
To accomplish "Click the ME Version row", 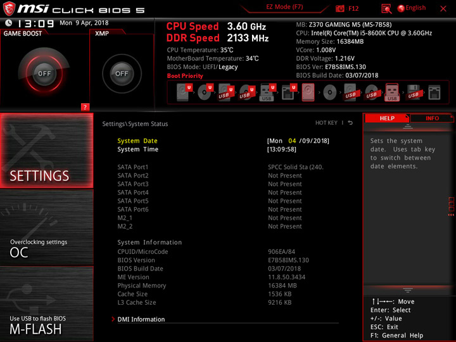I will coord(212,277).
